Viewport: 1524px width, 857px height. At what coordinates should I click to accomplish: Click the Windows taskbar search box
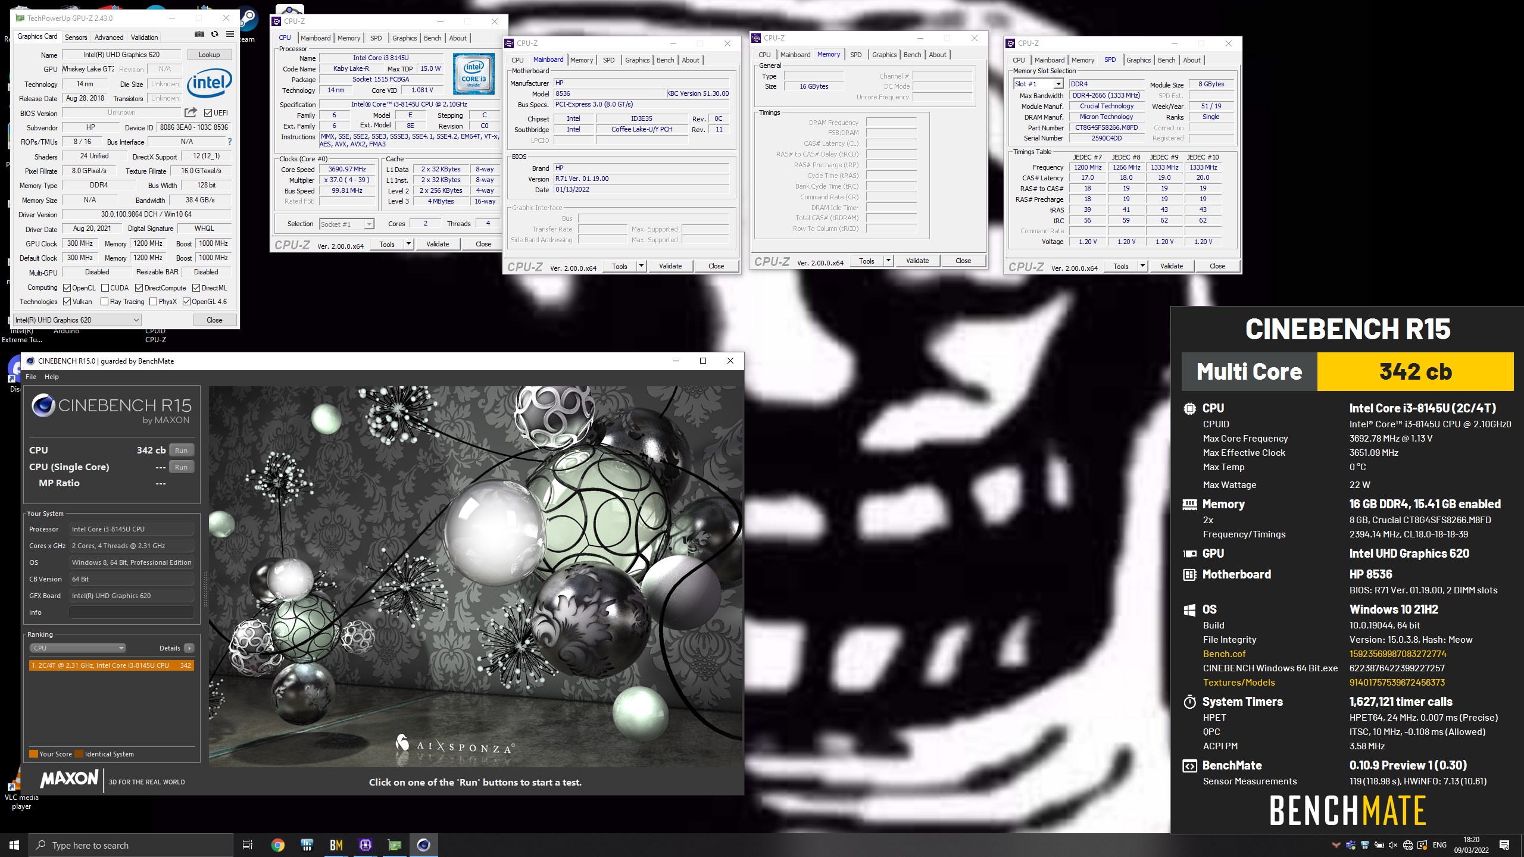pyautogui.click(x=131, y=845)
